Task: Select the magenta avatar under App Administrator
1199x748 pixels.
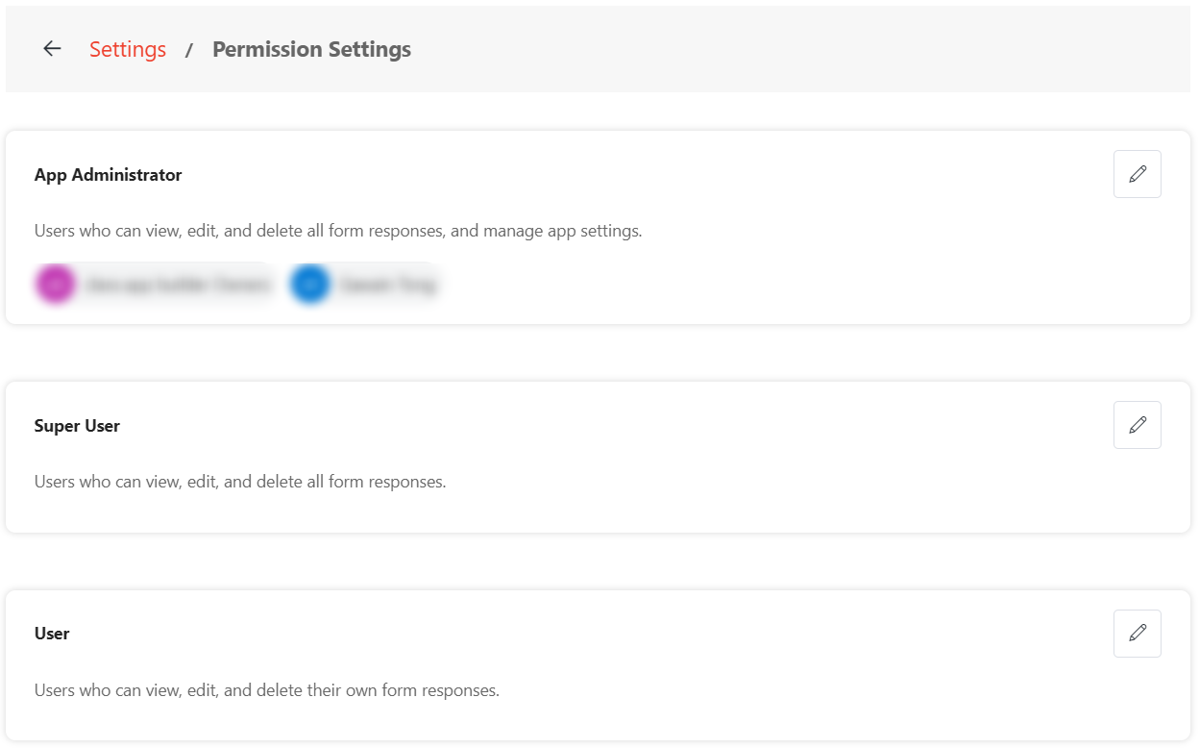Action: 56,284
